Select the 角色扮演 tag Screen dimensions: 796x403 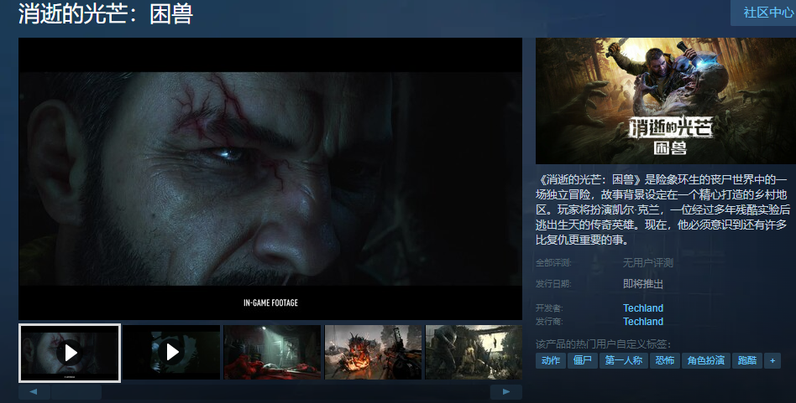tap(706, 361)
